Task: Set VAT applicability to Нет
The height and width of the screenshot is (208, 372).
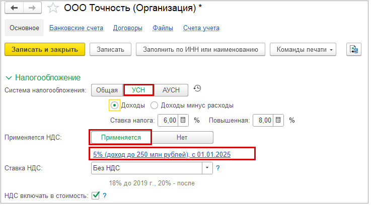Action: click(182, 137)
